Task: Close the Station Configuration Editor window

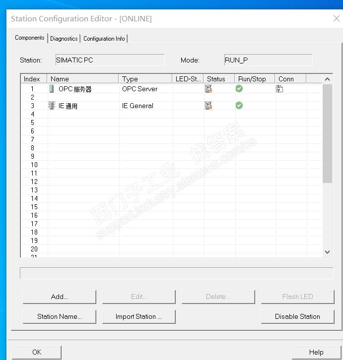Action: [x=337, y=18]
